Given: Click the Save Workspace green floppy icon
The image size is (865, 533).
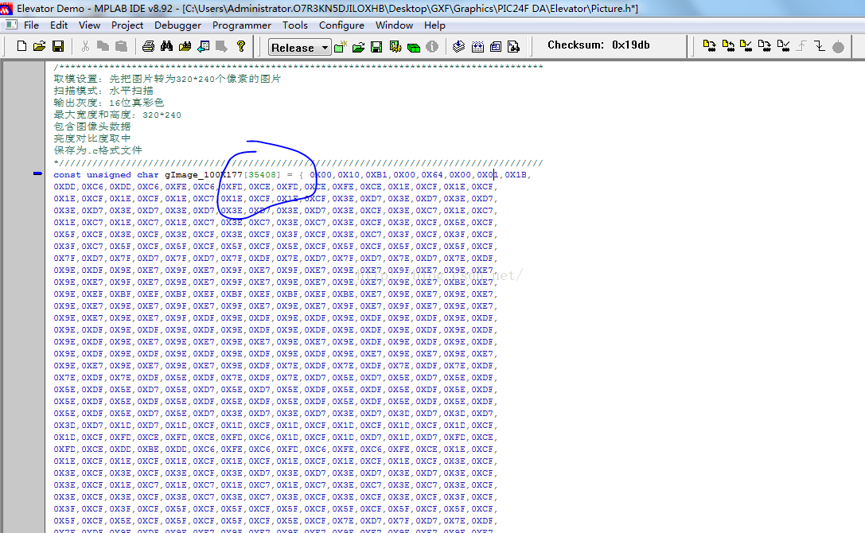Looking at the screenshot, I should pos(376,48).
